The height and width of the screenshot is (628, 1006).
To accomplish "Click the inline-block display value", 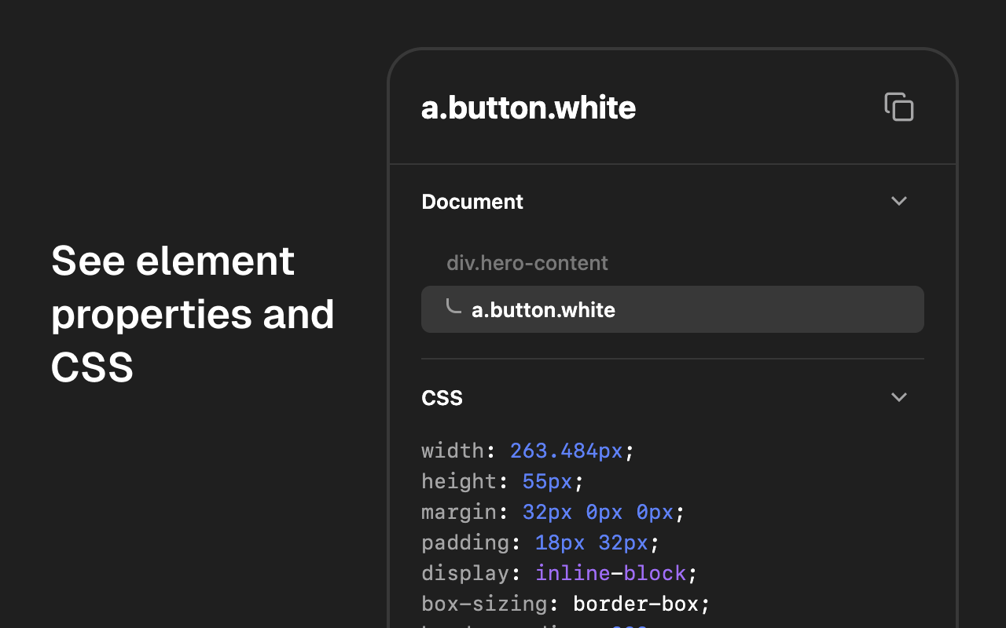I will click(x=611, y=573).
